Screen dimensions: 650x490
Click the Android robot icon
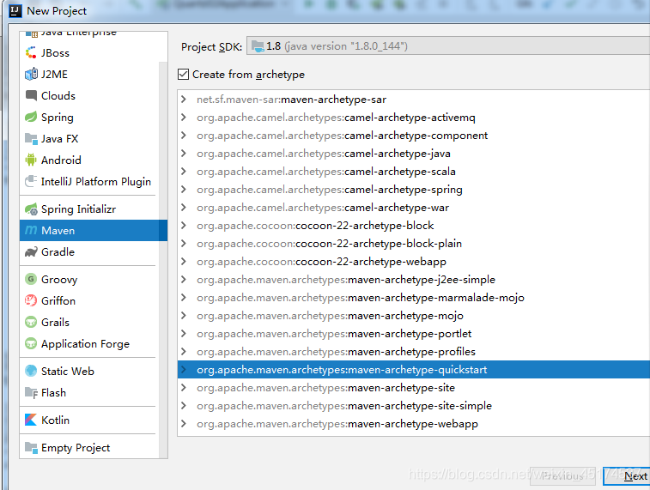coord(31,160)
